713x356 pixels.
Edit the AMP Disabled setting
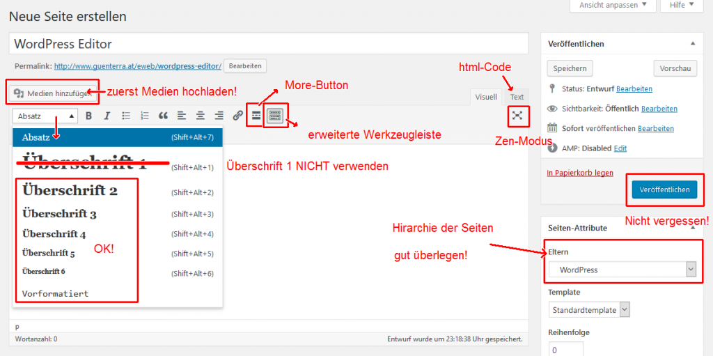(x=620, y=148)
